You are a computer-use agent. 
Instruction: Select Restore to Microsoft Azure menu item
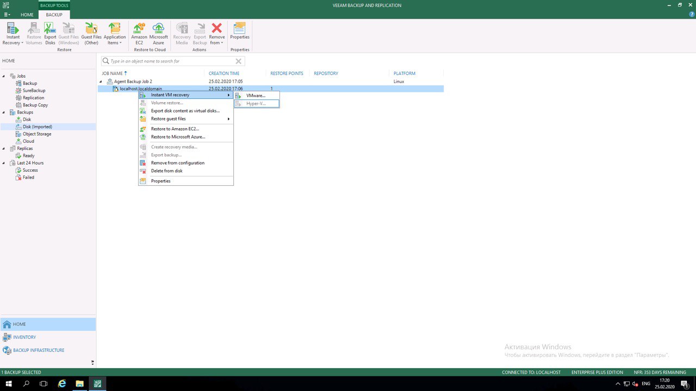(x=186, y=137)
